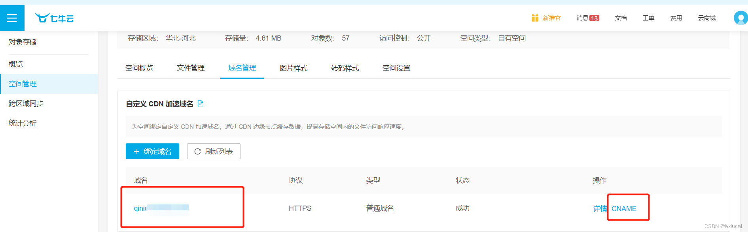The width and height of the screenshot is (748, 232).
Task: Click the 自有空间 space type value
Action: tap(512, 38)
